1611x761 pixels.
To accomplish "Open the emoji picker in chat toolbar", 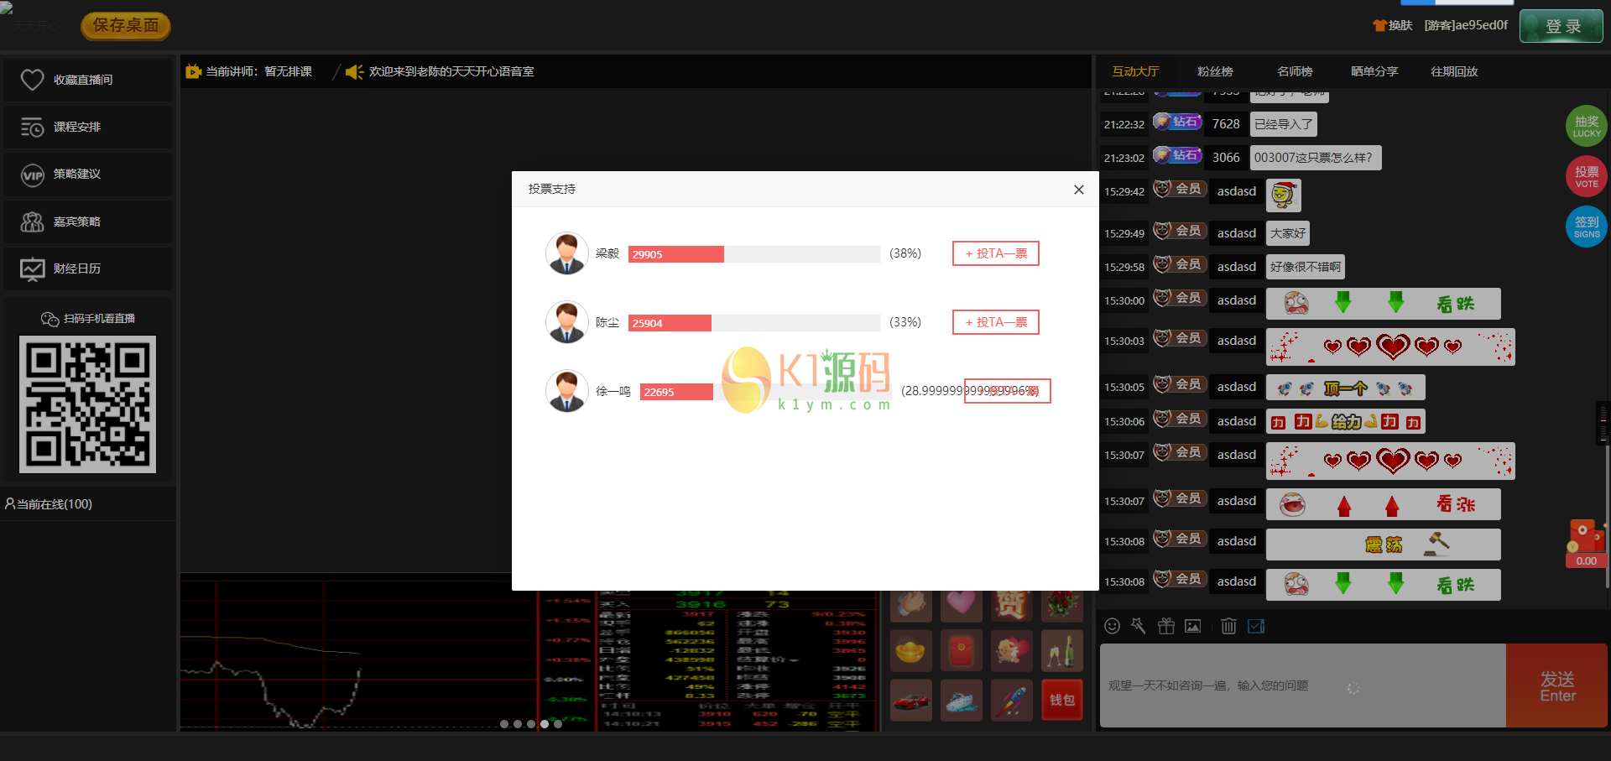I will (x=1112, y=626).
